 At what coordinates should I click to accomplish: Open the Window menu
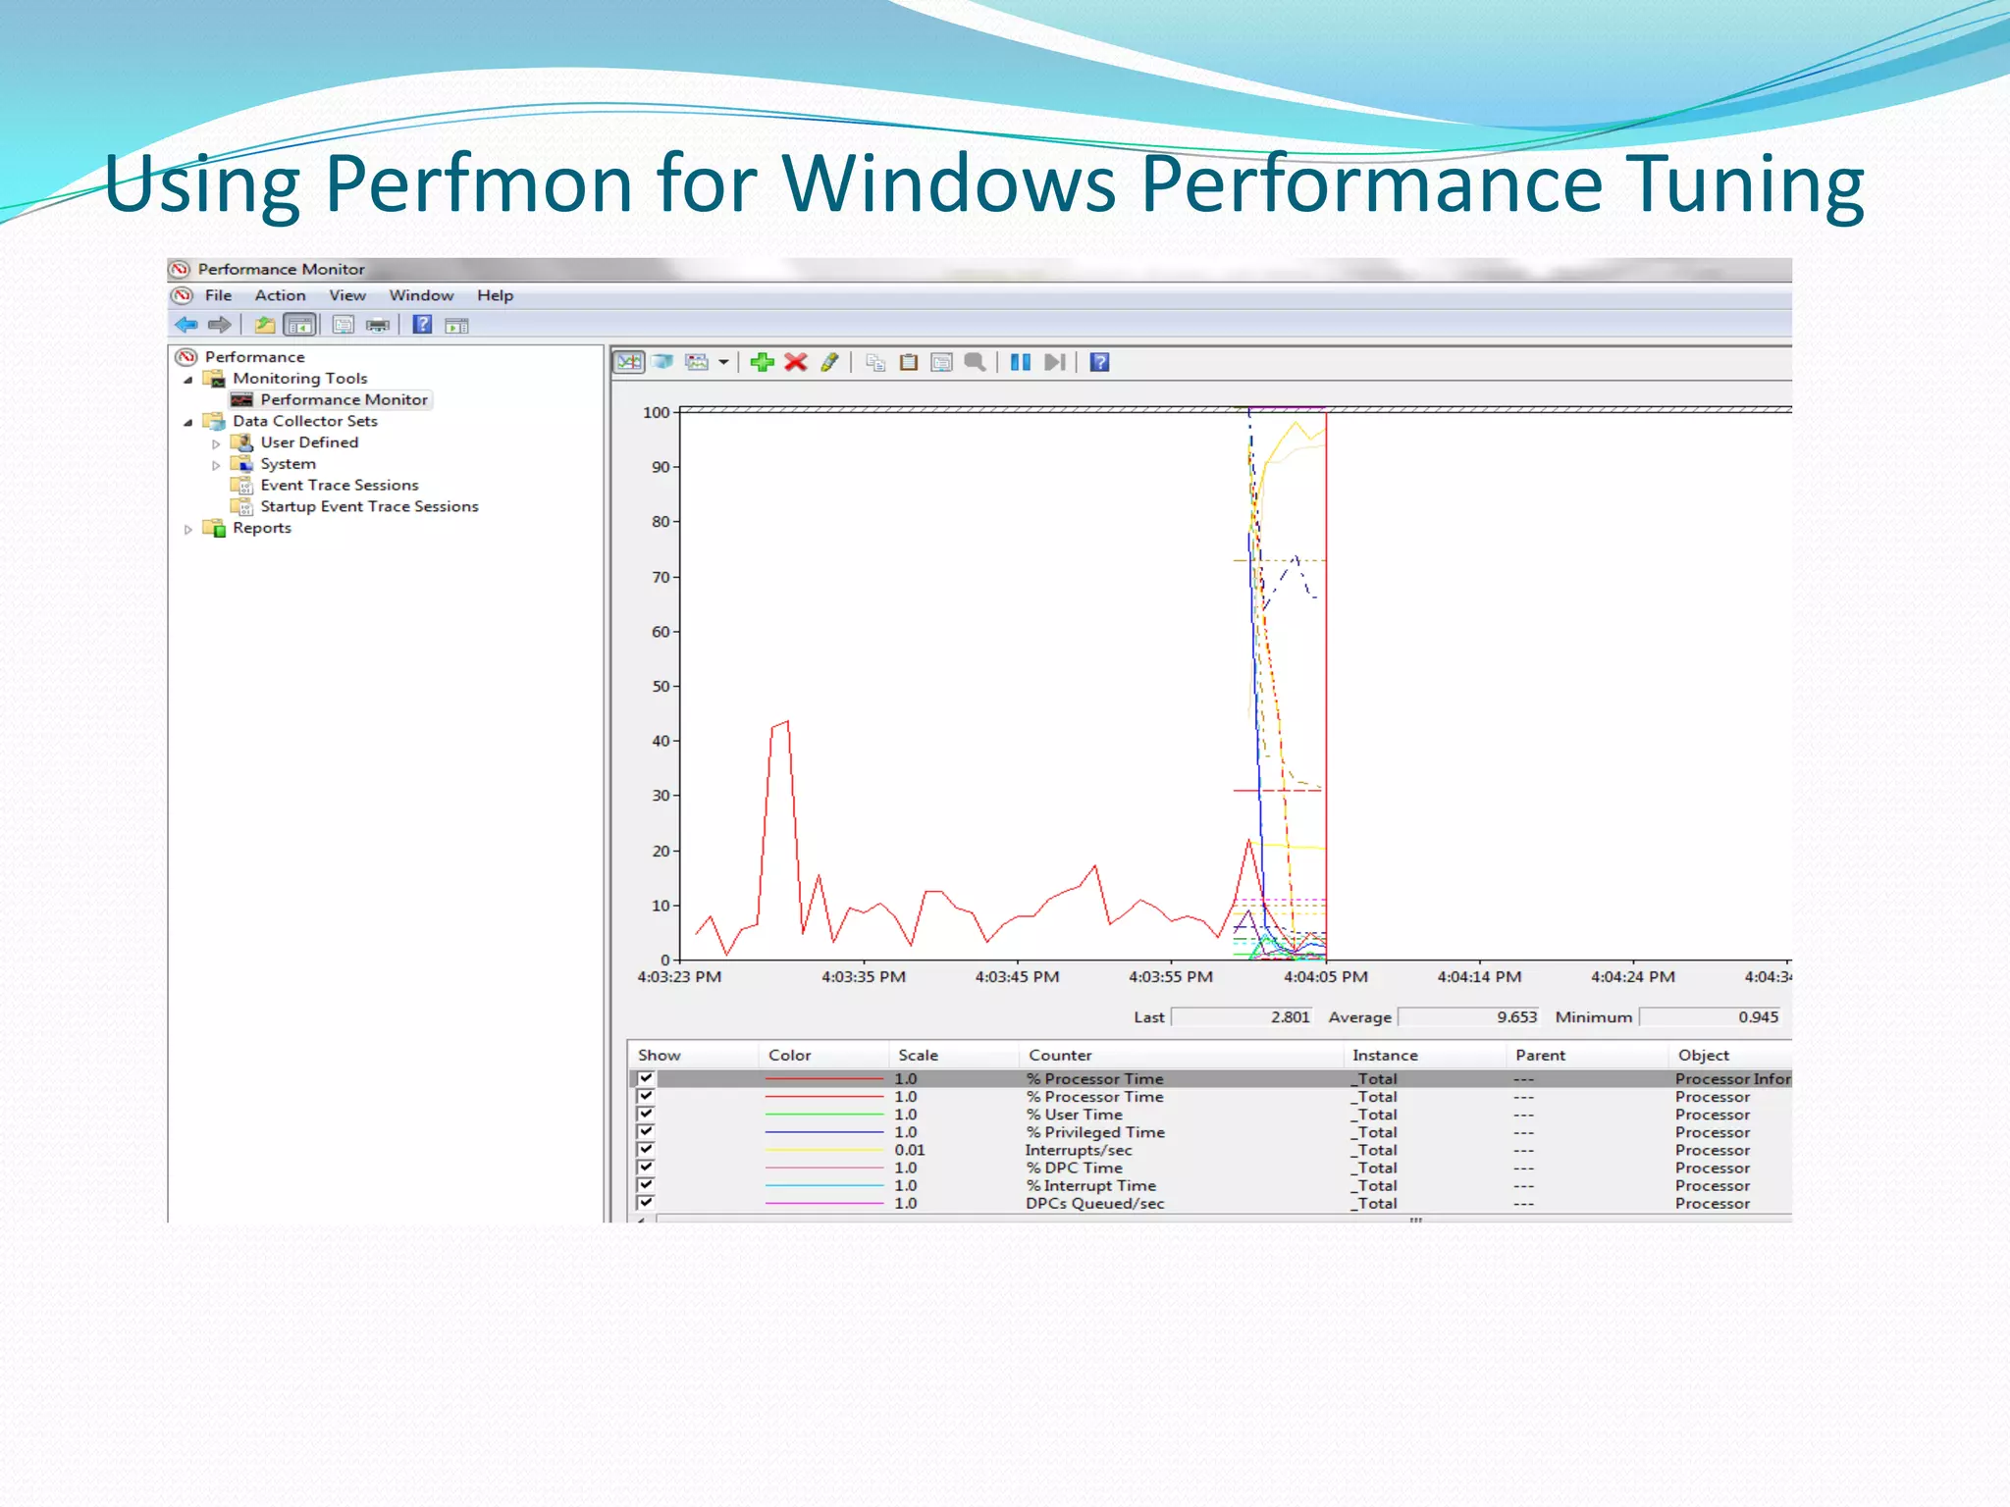coord(421,295)
